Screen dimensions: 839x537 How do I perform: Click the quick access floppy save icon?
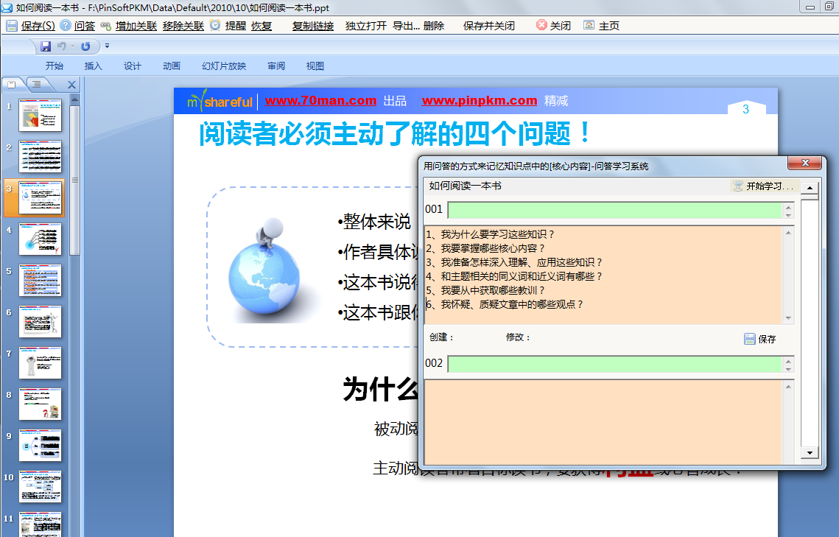coord(46,46)
